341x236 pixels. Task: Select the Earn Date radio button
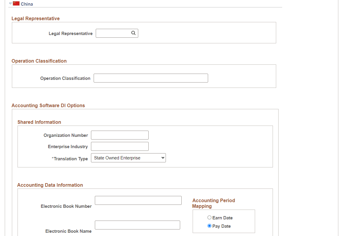pyautogui.click(x=209, y=217)
